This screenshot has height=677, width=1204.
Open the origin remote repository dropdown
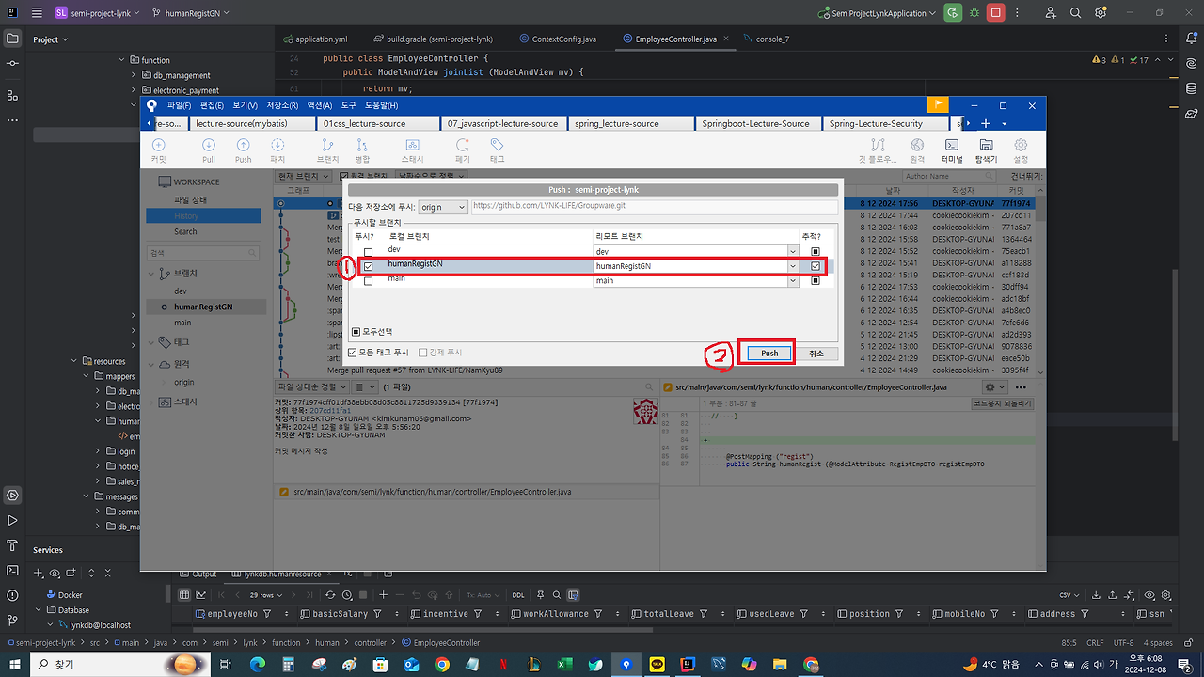click(443, 207)
